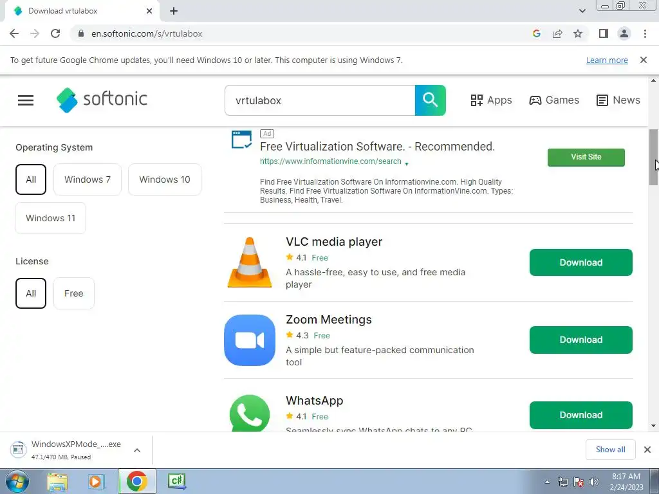The width and height of the screenshot is (659, 494).
Task: Open the Games section
Action: (x=554, y=100)
